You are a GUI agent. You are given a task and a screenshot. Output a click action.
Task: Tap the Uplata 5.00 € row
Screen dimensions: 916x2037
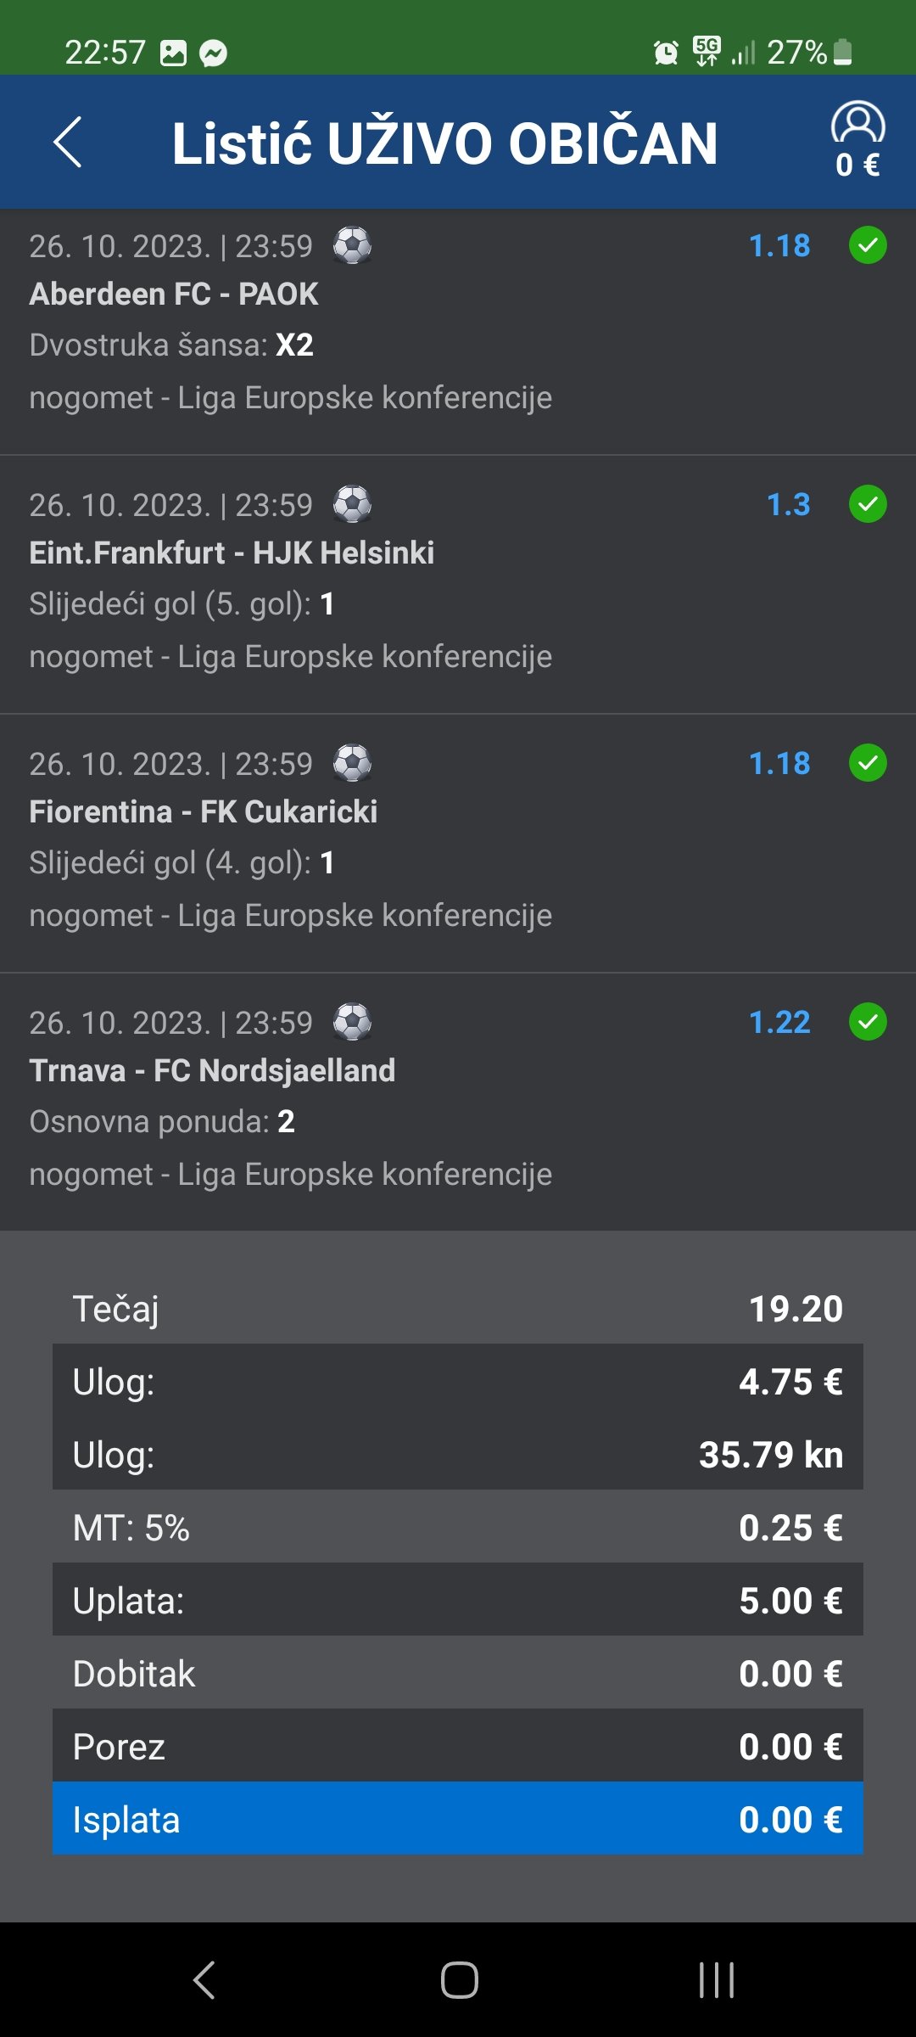coord(458,1601)
